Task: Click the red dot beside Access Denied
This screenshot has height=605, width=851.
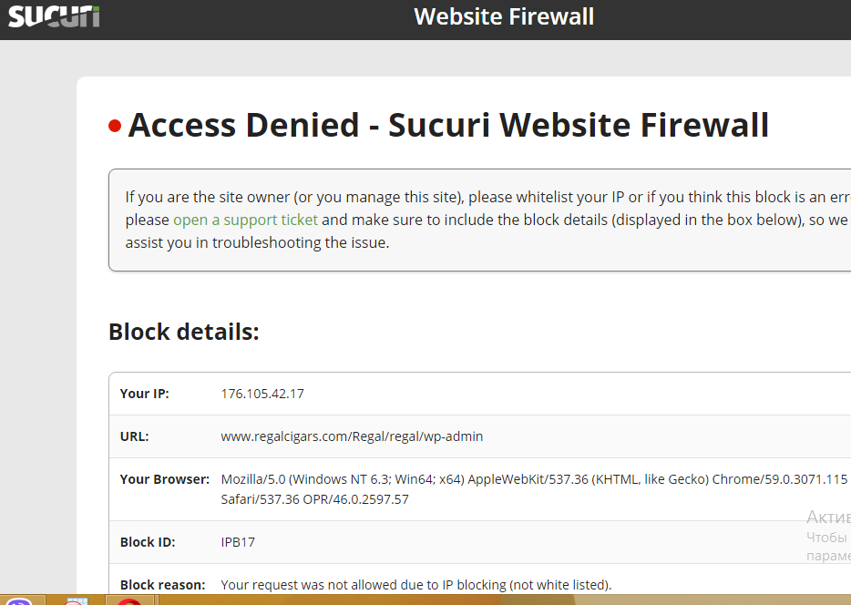Action: 115,126
